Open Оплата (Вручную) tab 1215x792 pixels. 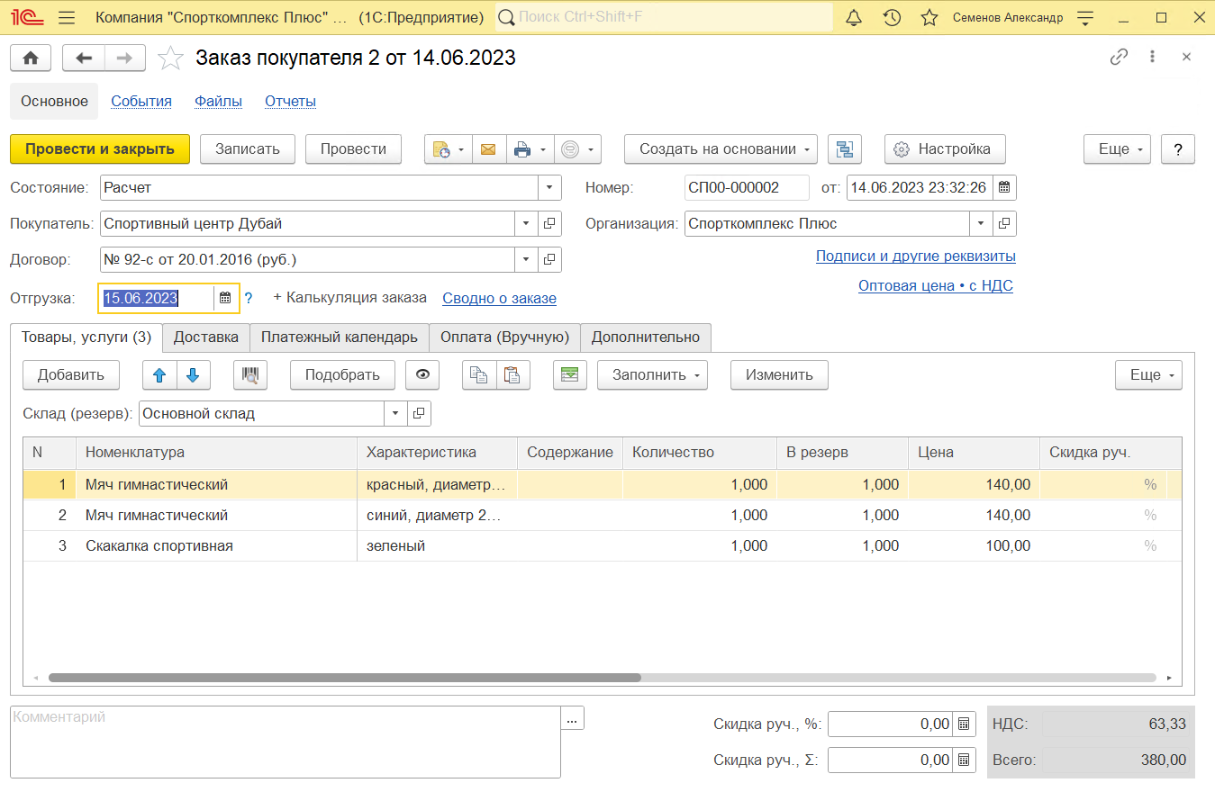504,337
